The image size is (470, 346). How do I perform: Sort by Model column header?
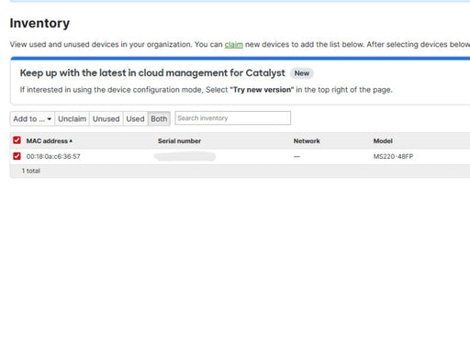tap(383, 141)
